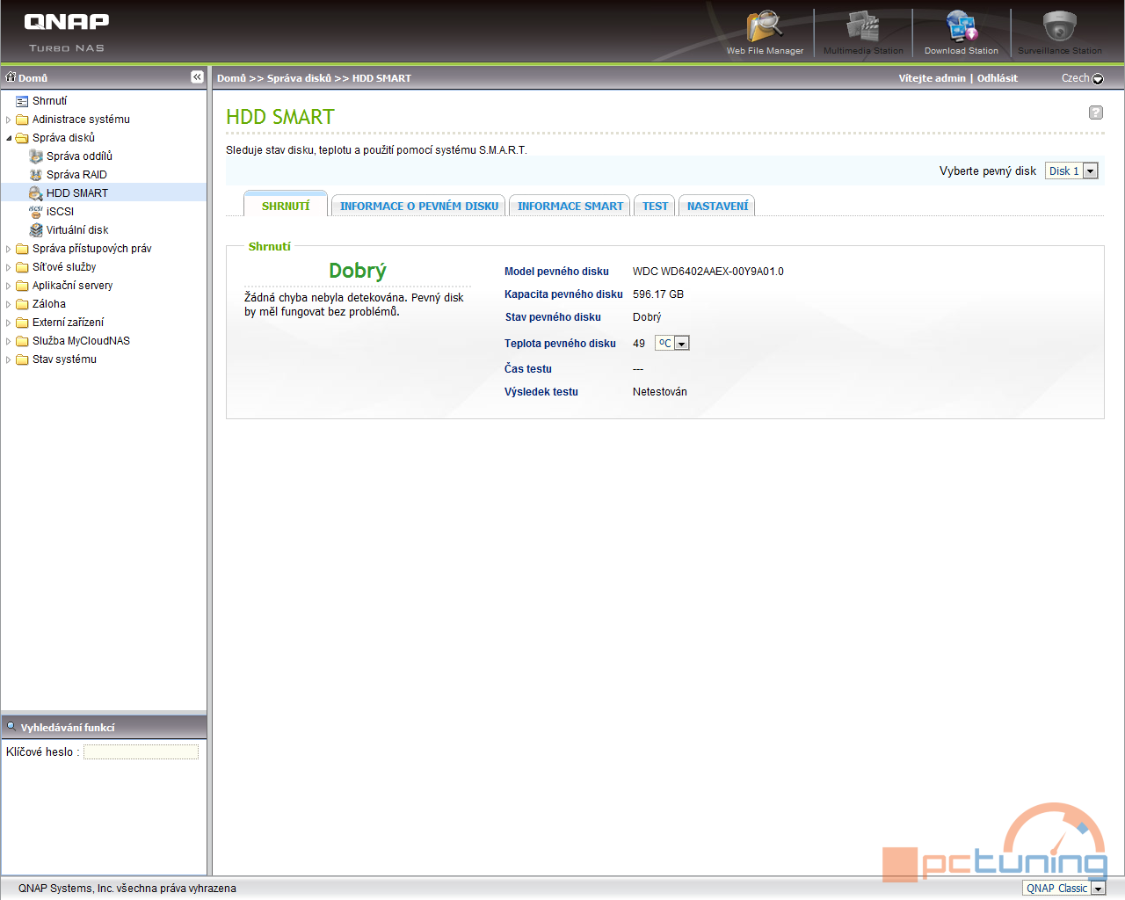
Task: Open Externí zařízení in tree
Action: (68, 323)
